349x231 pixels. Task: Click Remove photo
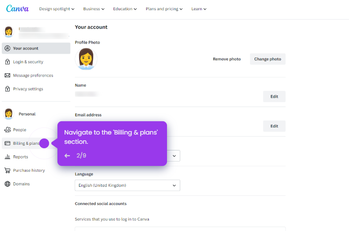click(x=227, y=59)
